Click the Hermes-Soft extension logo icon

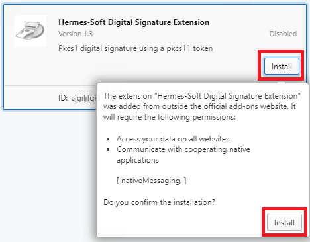[x=30, y=31]
